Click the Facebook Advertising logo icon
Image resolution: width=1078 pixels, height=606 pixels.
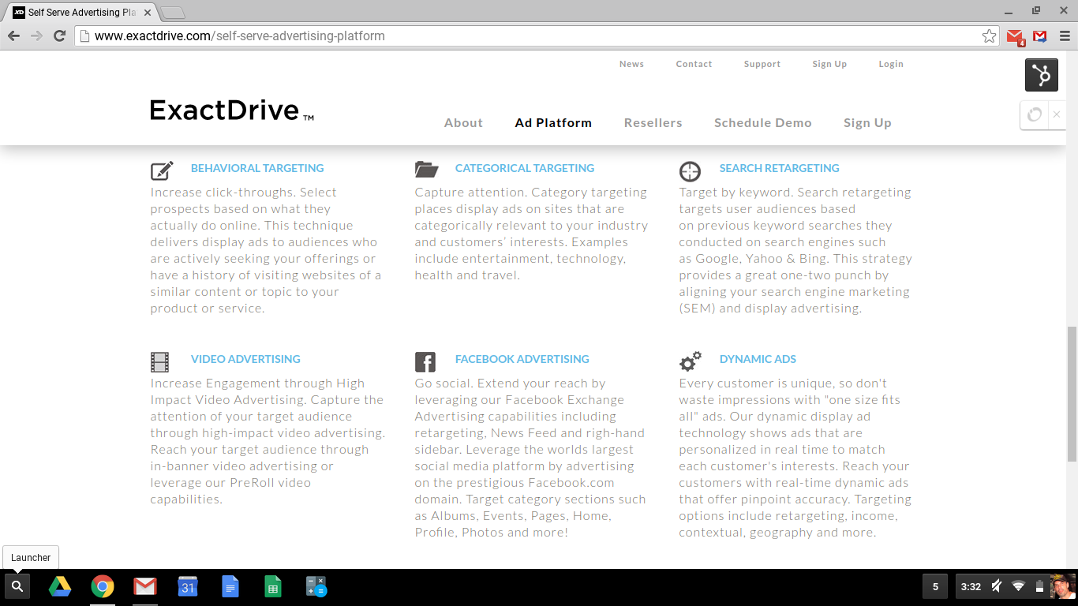[425, 362]
